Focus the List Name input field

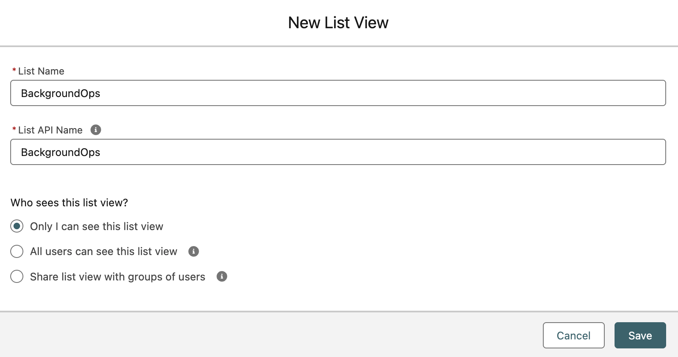click(338, 93)
